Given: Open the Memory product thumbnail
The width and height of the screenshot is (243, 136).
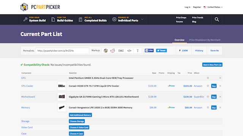Looking at the screenshot, I should (62, 107).
